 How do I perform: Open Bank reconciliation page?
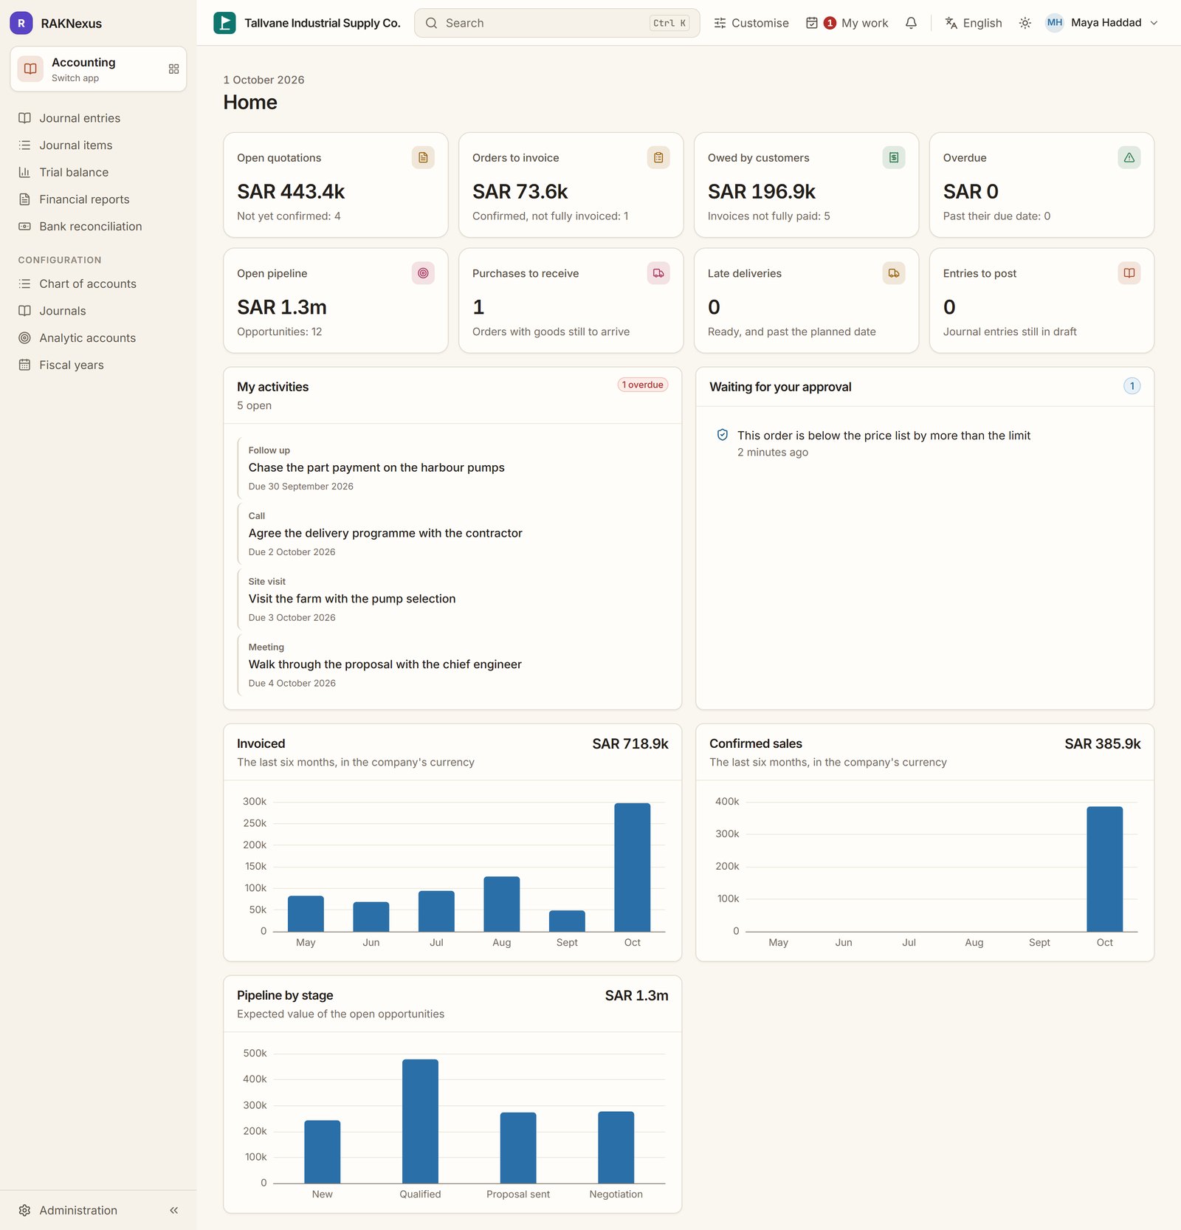click(x=98, y=227)
